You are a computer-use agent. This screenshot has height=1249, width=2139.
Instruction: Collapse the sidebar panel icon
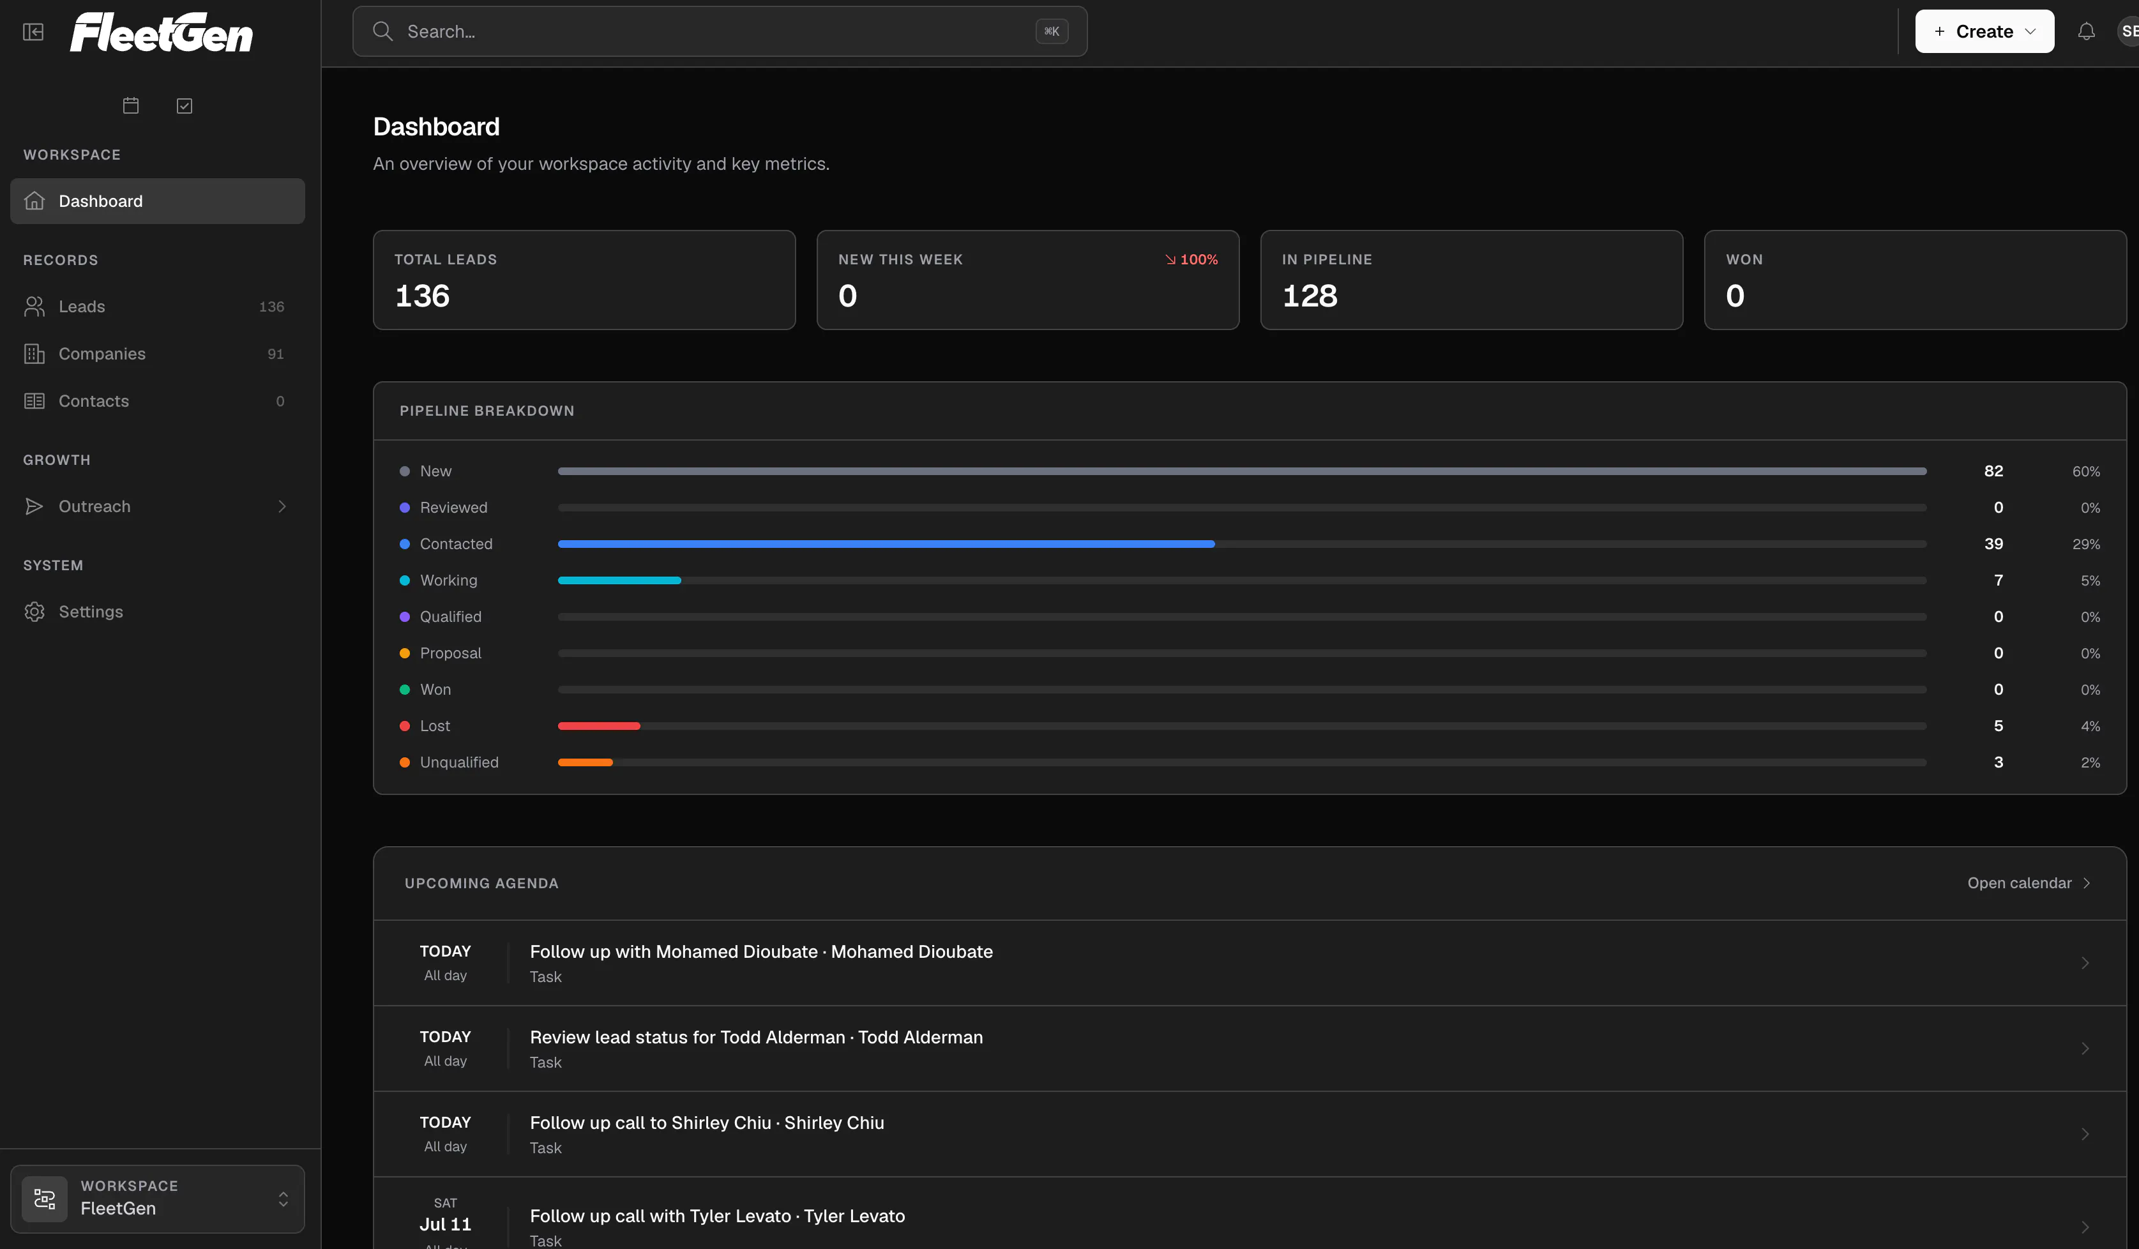(x=33, y=33)
